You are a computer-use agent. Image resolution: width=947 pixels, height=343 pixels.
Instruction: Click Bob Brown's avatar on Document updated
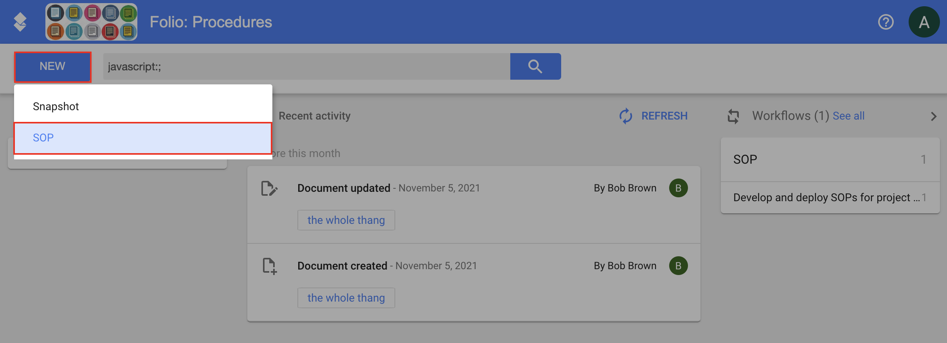point(678,188)
